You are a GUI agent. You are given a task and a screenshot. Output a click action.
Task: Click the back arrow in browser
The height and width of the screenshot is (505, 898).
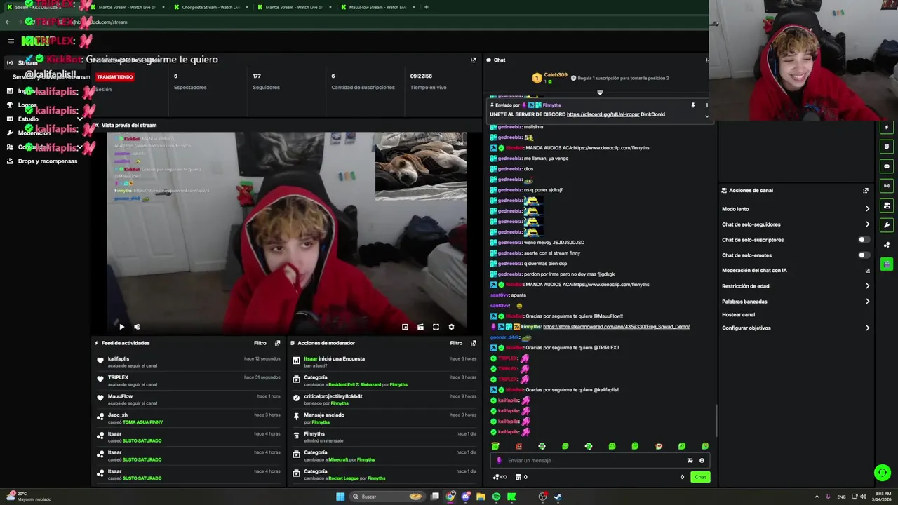pos(8,22)
